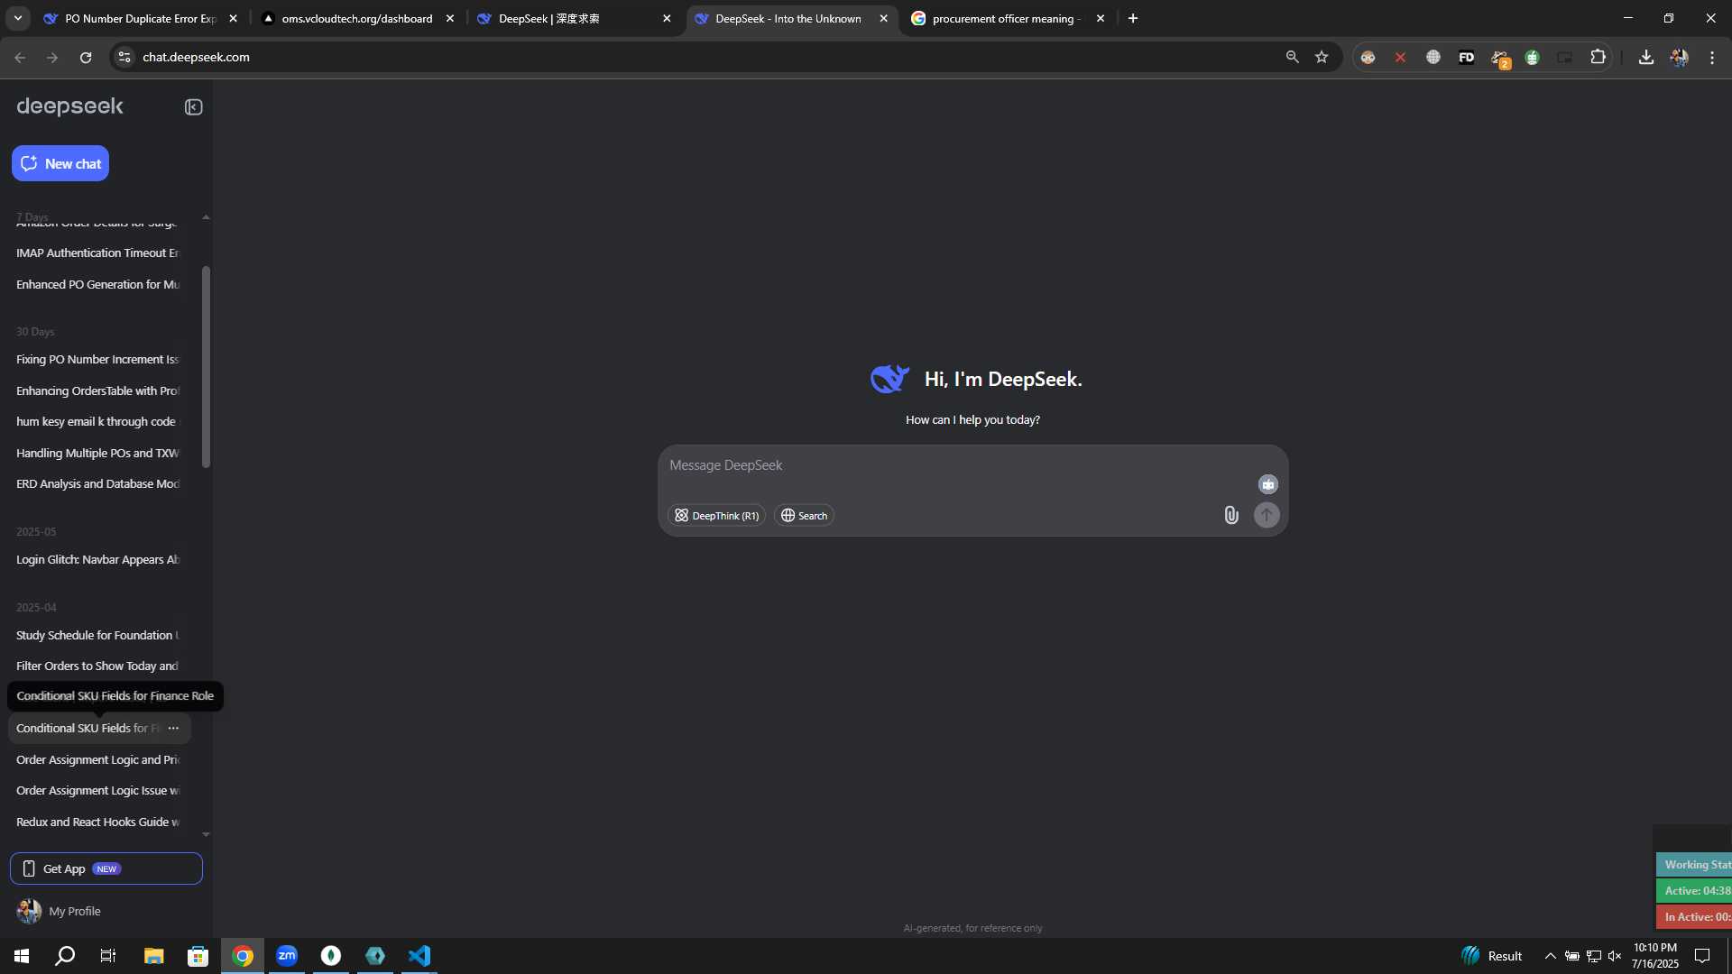This screenshot has width=1732, height=974.
Task: View site information icon in address bar
Action: (x=124, y=57)
